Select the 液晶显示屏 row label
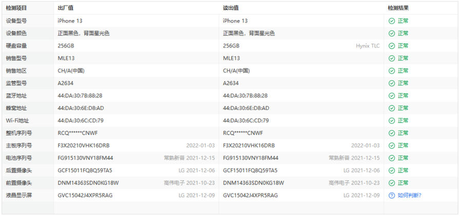 coord(19,196)
